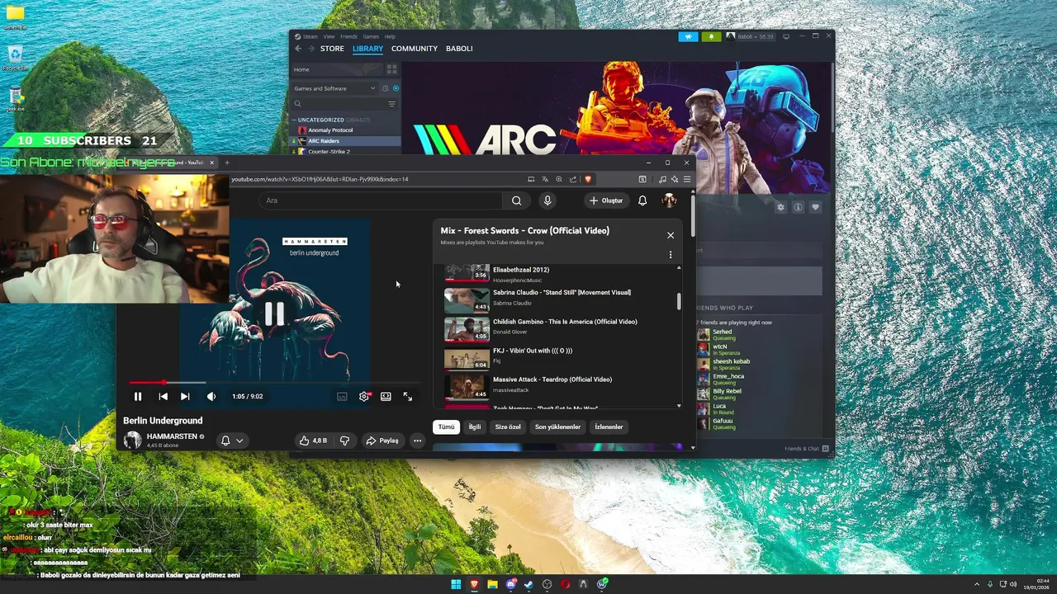
Task: Click the Paylaş share button
Action: point(382,441)
